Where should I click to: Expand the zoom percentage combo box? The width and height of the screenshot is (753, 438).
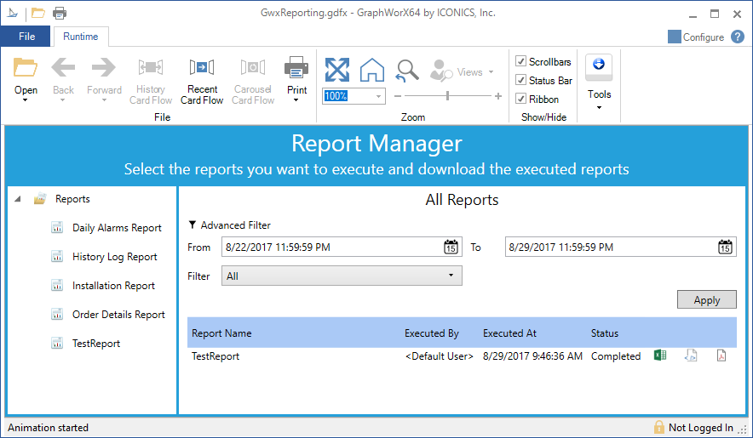[379, 97]
